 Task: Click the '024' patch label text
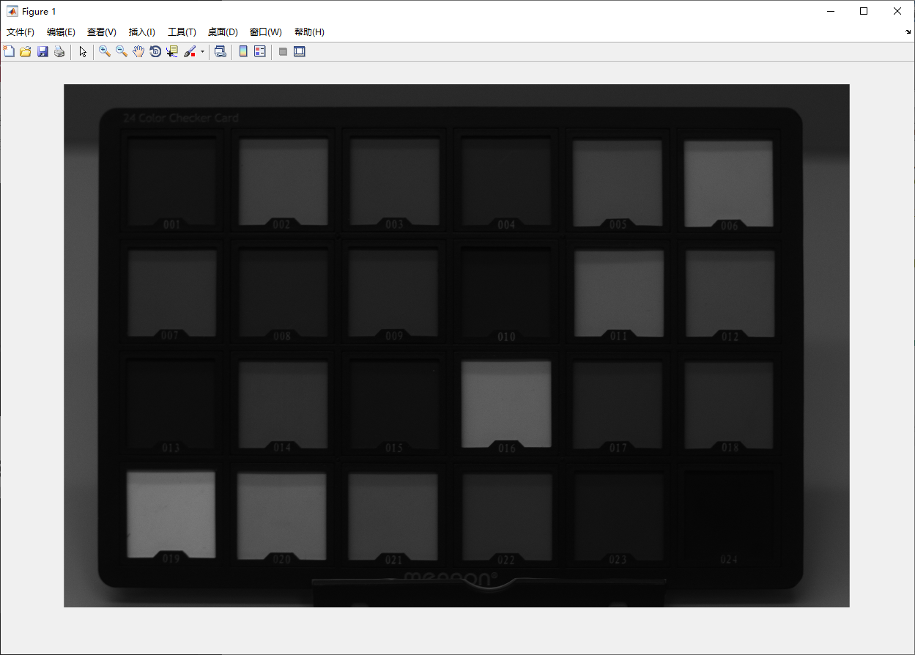tap(729, 559)
